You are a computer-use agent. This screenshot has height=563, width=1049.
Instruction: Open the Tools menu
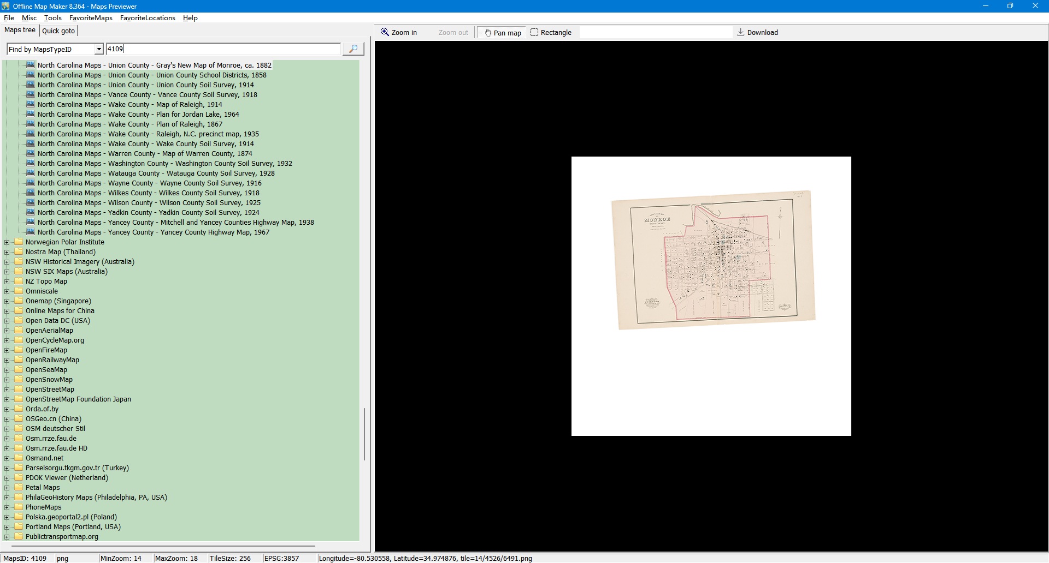[x=52, y=18]
